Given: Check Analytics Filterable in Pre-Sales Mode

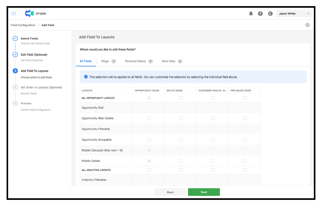Looking at the screenshot, I should tap(245, 180).
